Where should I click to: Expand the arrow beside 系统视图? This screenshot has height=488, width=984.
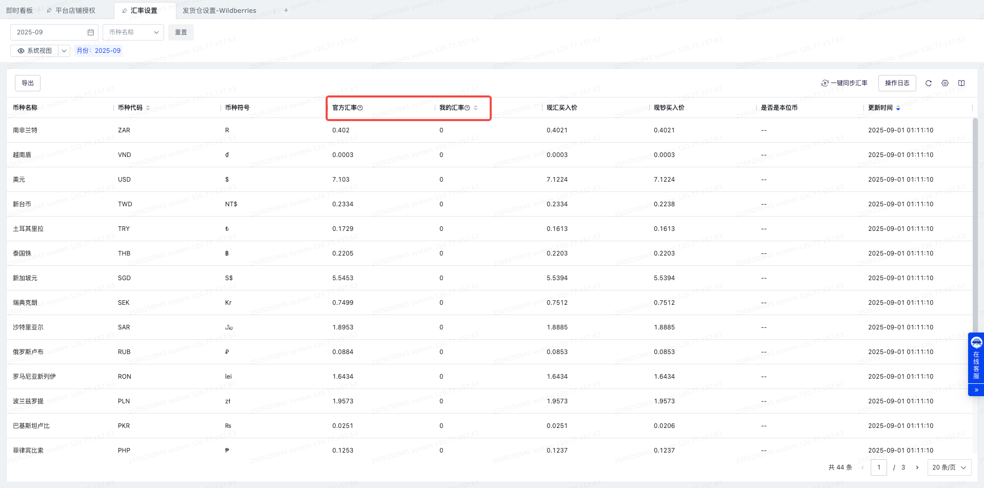pyautogui.click(x=64, y=51)
